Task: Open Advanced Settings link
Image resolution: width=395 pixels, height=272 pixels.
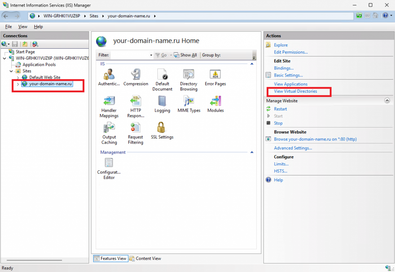Action: click(x=293, y=148)
